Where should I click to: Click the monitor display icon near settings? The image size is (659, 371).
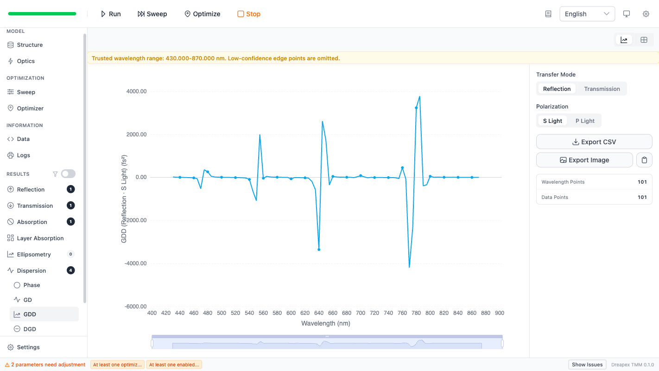point(627,14)
